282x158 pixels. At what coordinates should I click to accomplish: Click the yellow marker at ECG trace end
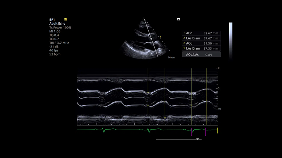click(x=218, y=130)
